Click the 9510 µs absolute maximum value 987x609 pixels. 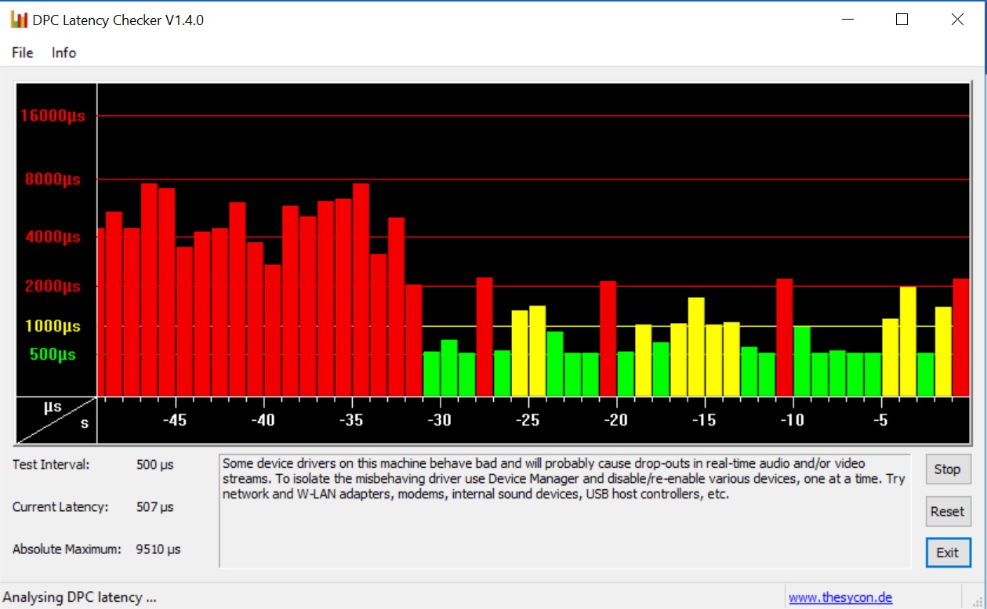[x=158, y=549]
